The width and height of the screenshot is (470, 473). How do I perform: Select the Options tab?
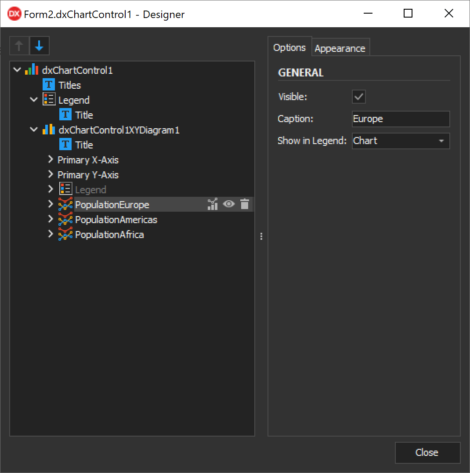[x=289, y=47]
